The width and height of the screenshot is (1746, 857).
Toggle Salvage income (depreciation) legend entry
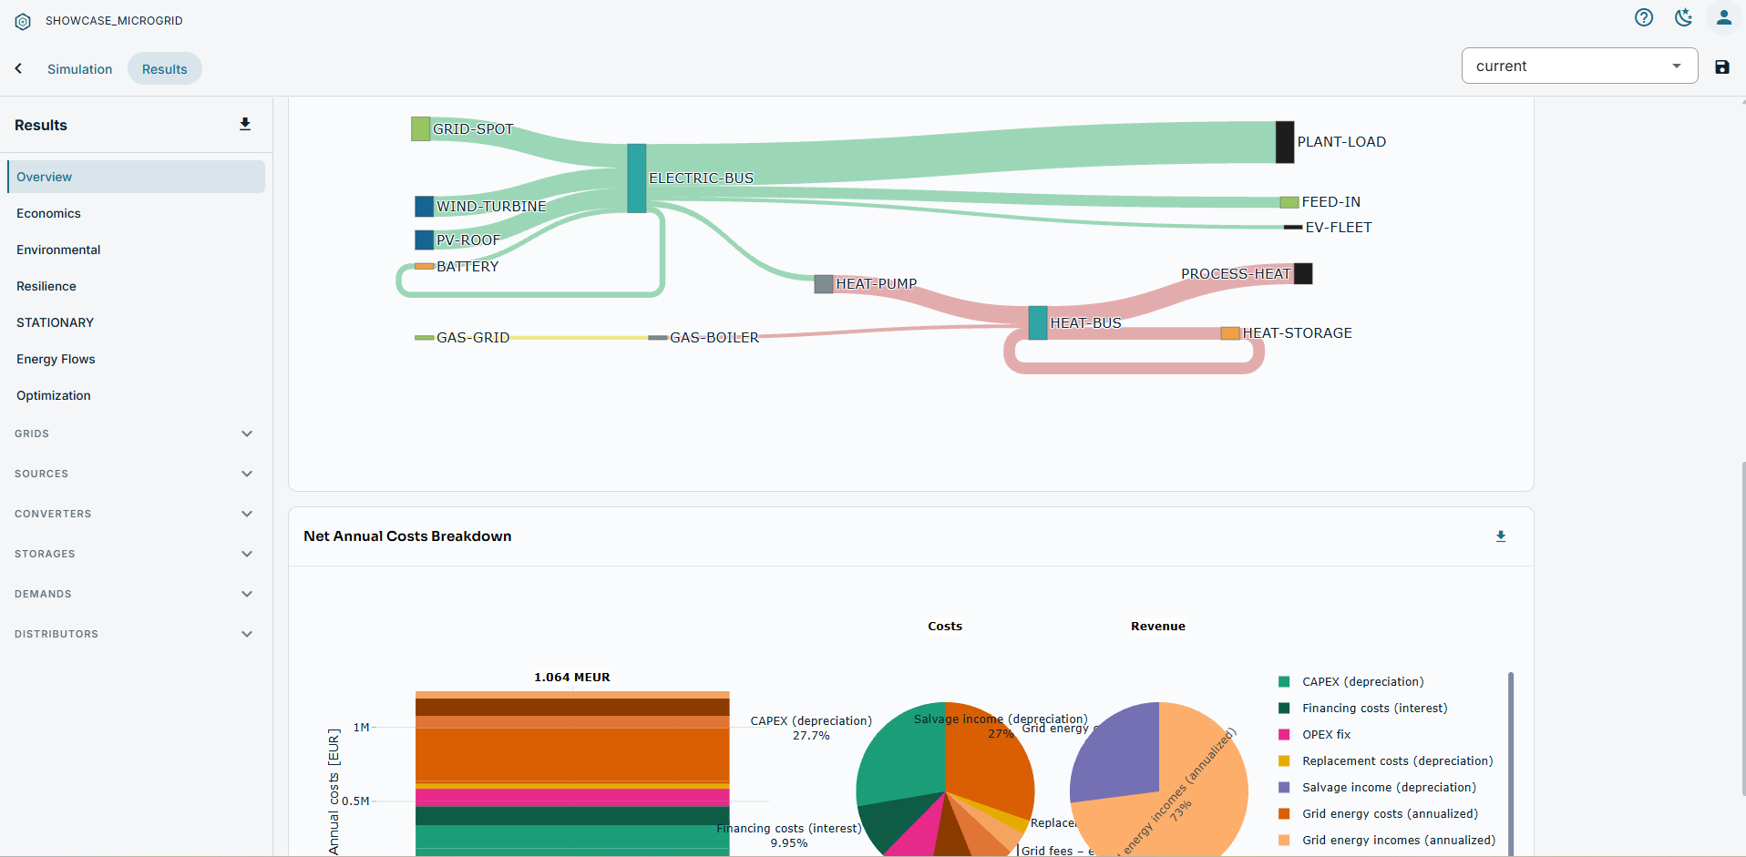tap(1378, 787)
